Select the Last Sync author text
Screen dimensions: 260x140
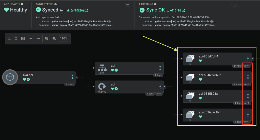(185, 21)
